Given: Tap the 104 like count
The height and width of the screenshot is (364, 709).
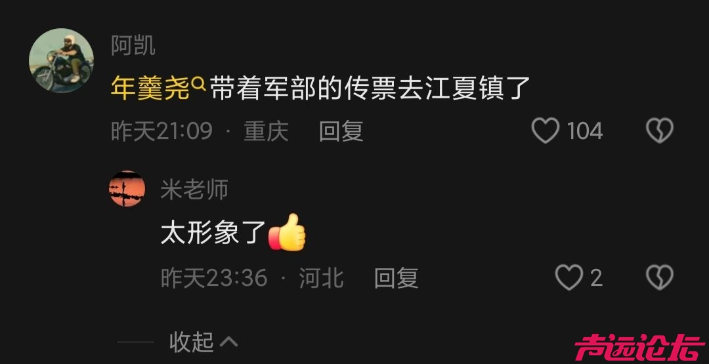Looking at the screenshot, I should click(585, 131).
